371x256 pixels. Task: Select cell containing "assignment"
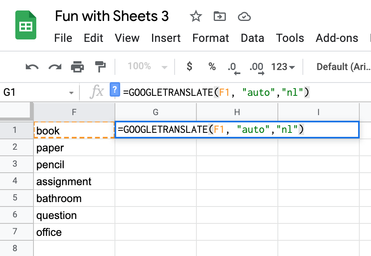[x=74, y=182]
